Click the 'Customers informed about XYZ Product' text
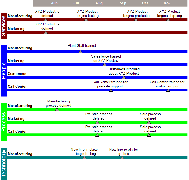 click(123, 71)
